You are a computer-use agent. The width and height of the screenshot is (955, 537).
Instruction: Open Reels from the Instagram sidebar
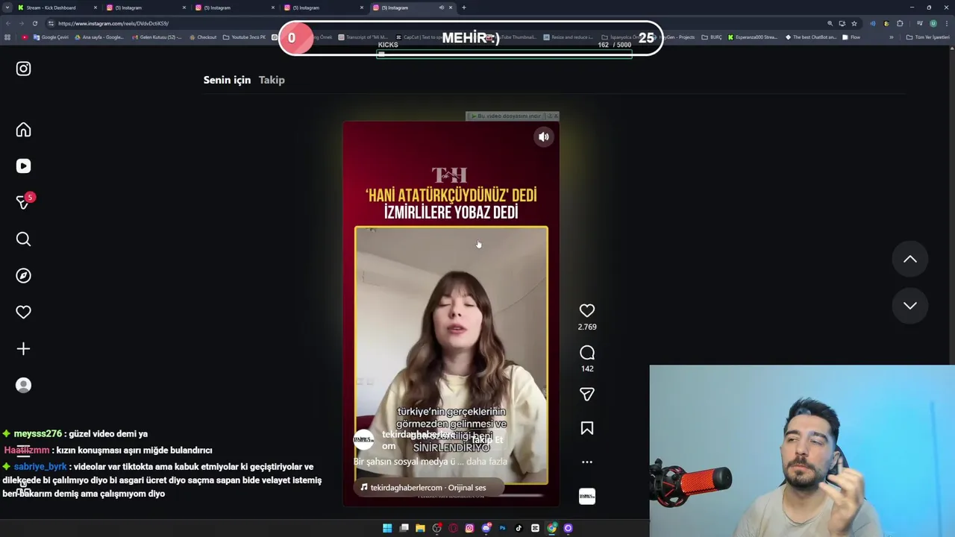point(23,166)
